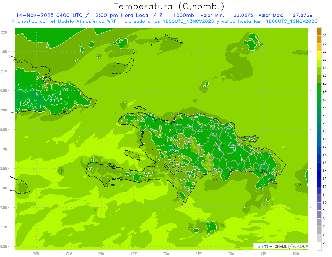Select the legend value '12'
332x257 pixels.
tap(325, 187)
